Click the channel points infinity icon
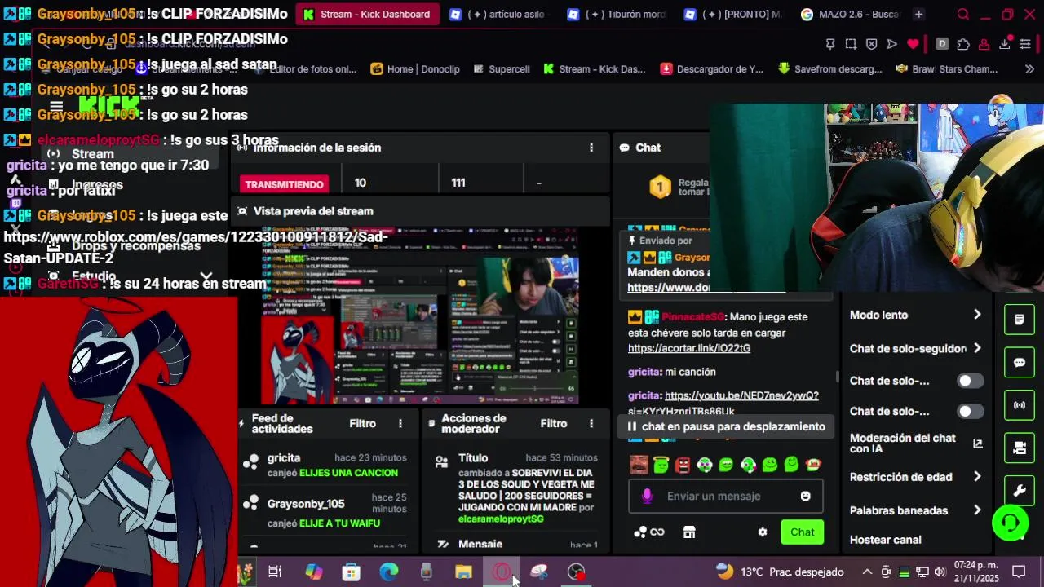This screenshot has width=1044, height=587. 650,532
